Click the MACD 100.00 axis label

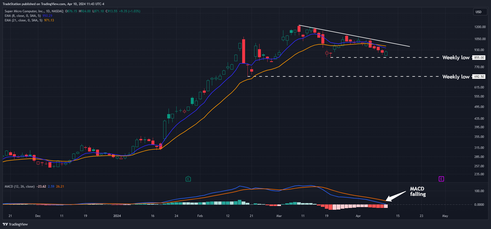click(x=479, y=191)
